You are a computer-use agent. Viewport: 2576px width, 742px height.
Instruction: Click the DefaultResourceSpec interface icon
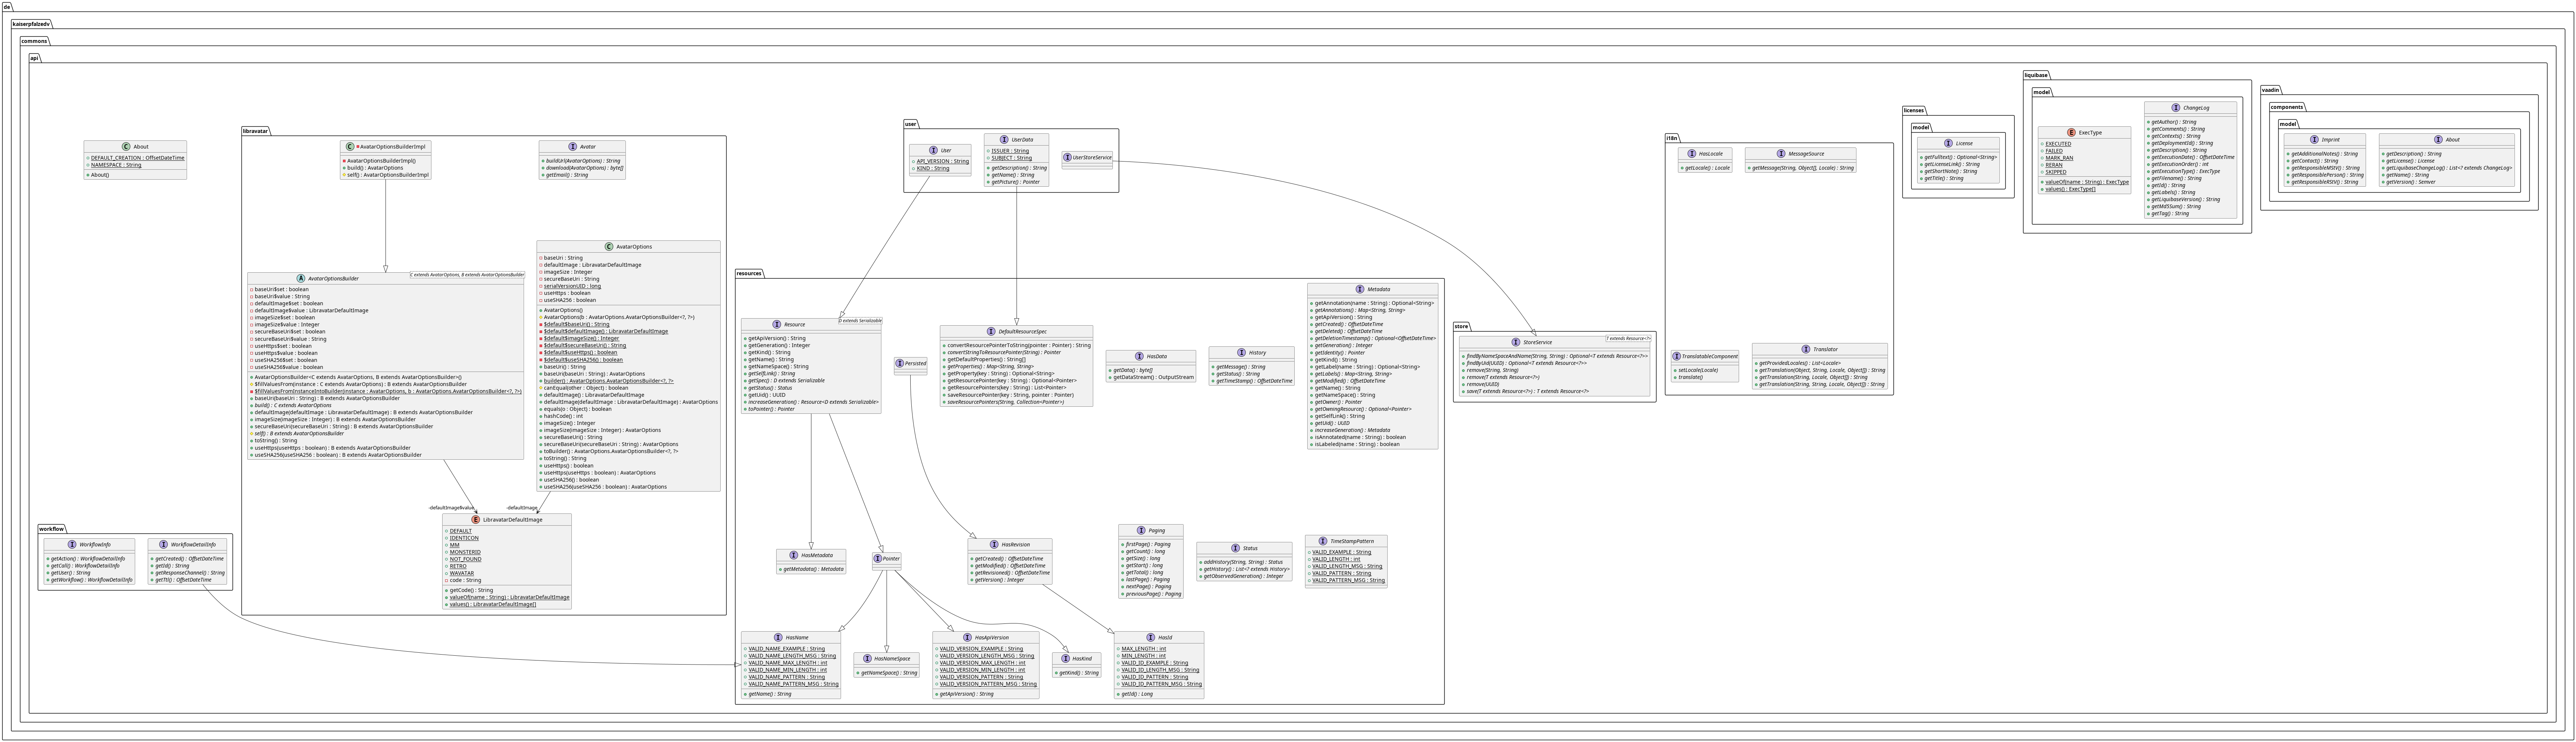coord(991,332)
